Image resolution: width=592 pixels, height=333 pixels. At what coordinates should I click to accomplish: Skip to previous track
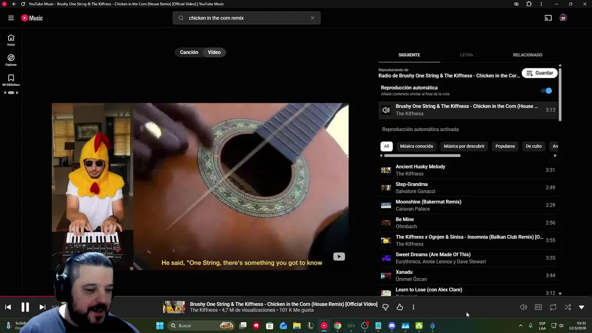[8, 307]
